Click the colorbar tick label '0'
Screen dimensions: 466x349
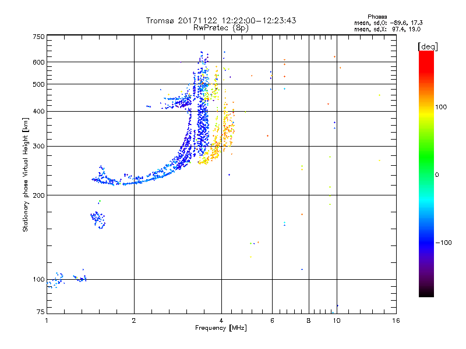tap(437, 175)
